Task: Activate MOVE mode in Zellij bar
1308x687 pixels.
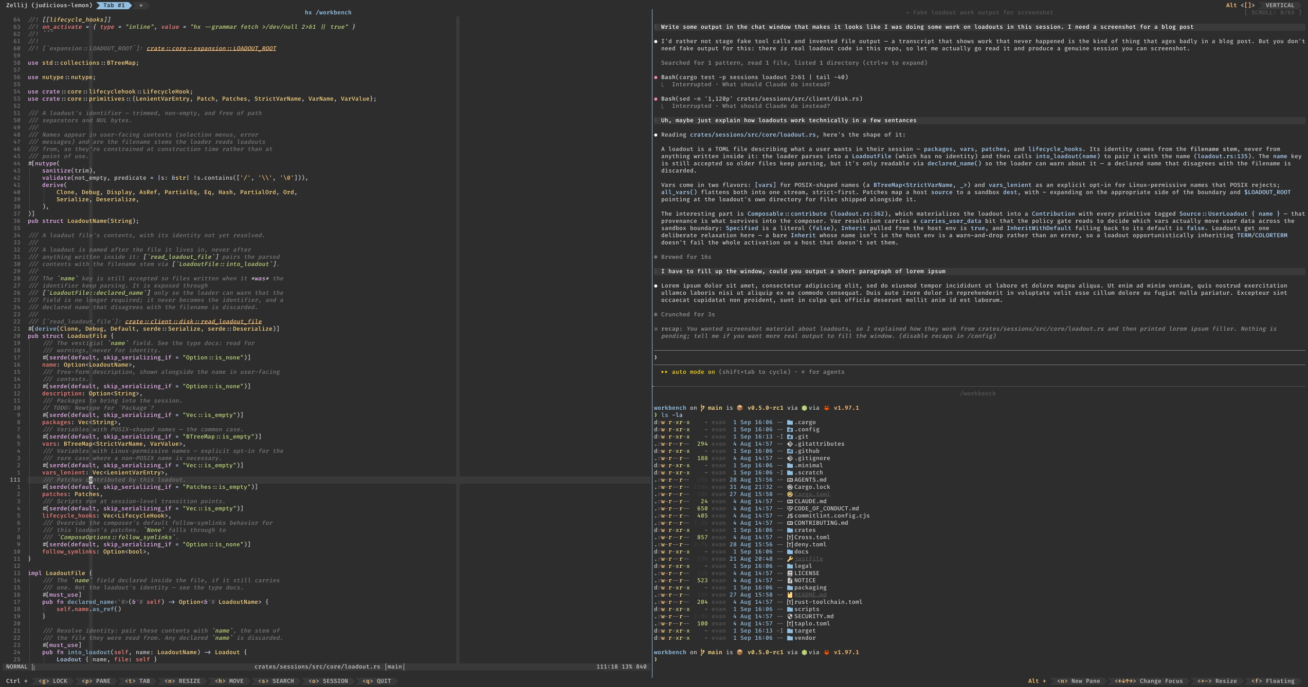Action: coord(229,681)
